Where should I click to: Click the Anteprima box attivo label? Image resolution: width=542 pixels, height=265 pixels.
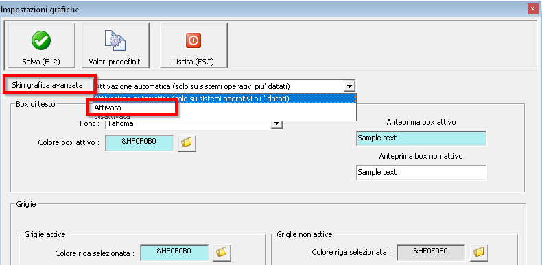421,122
